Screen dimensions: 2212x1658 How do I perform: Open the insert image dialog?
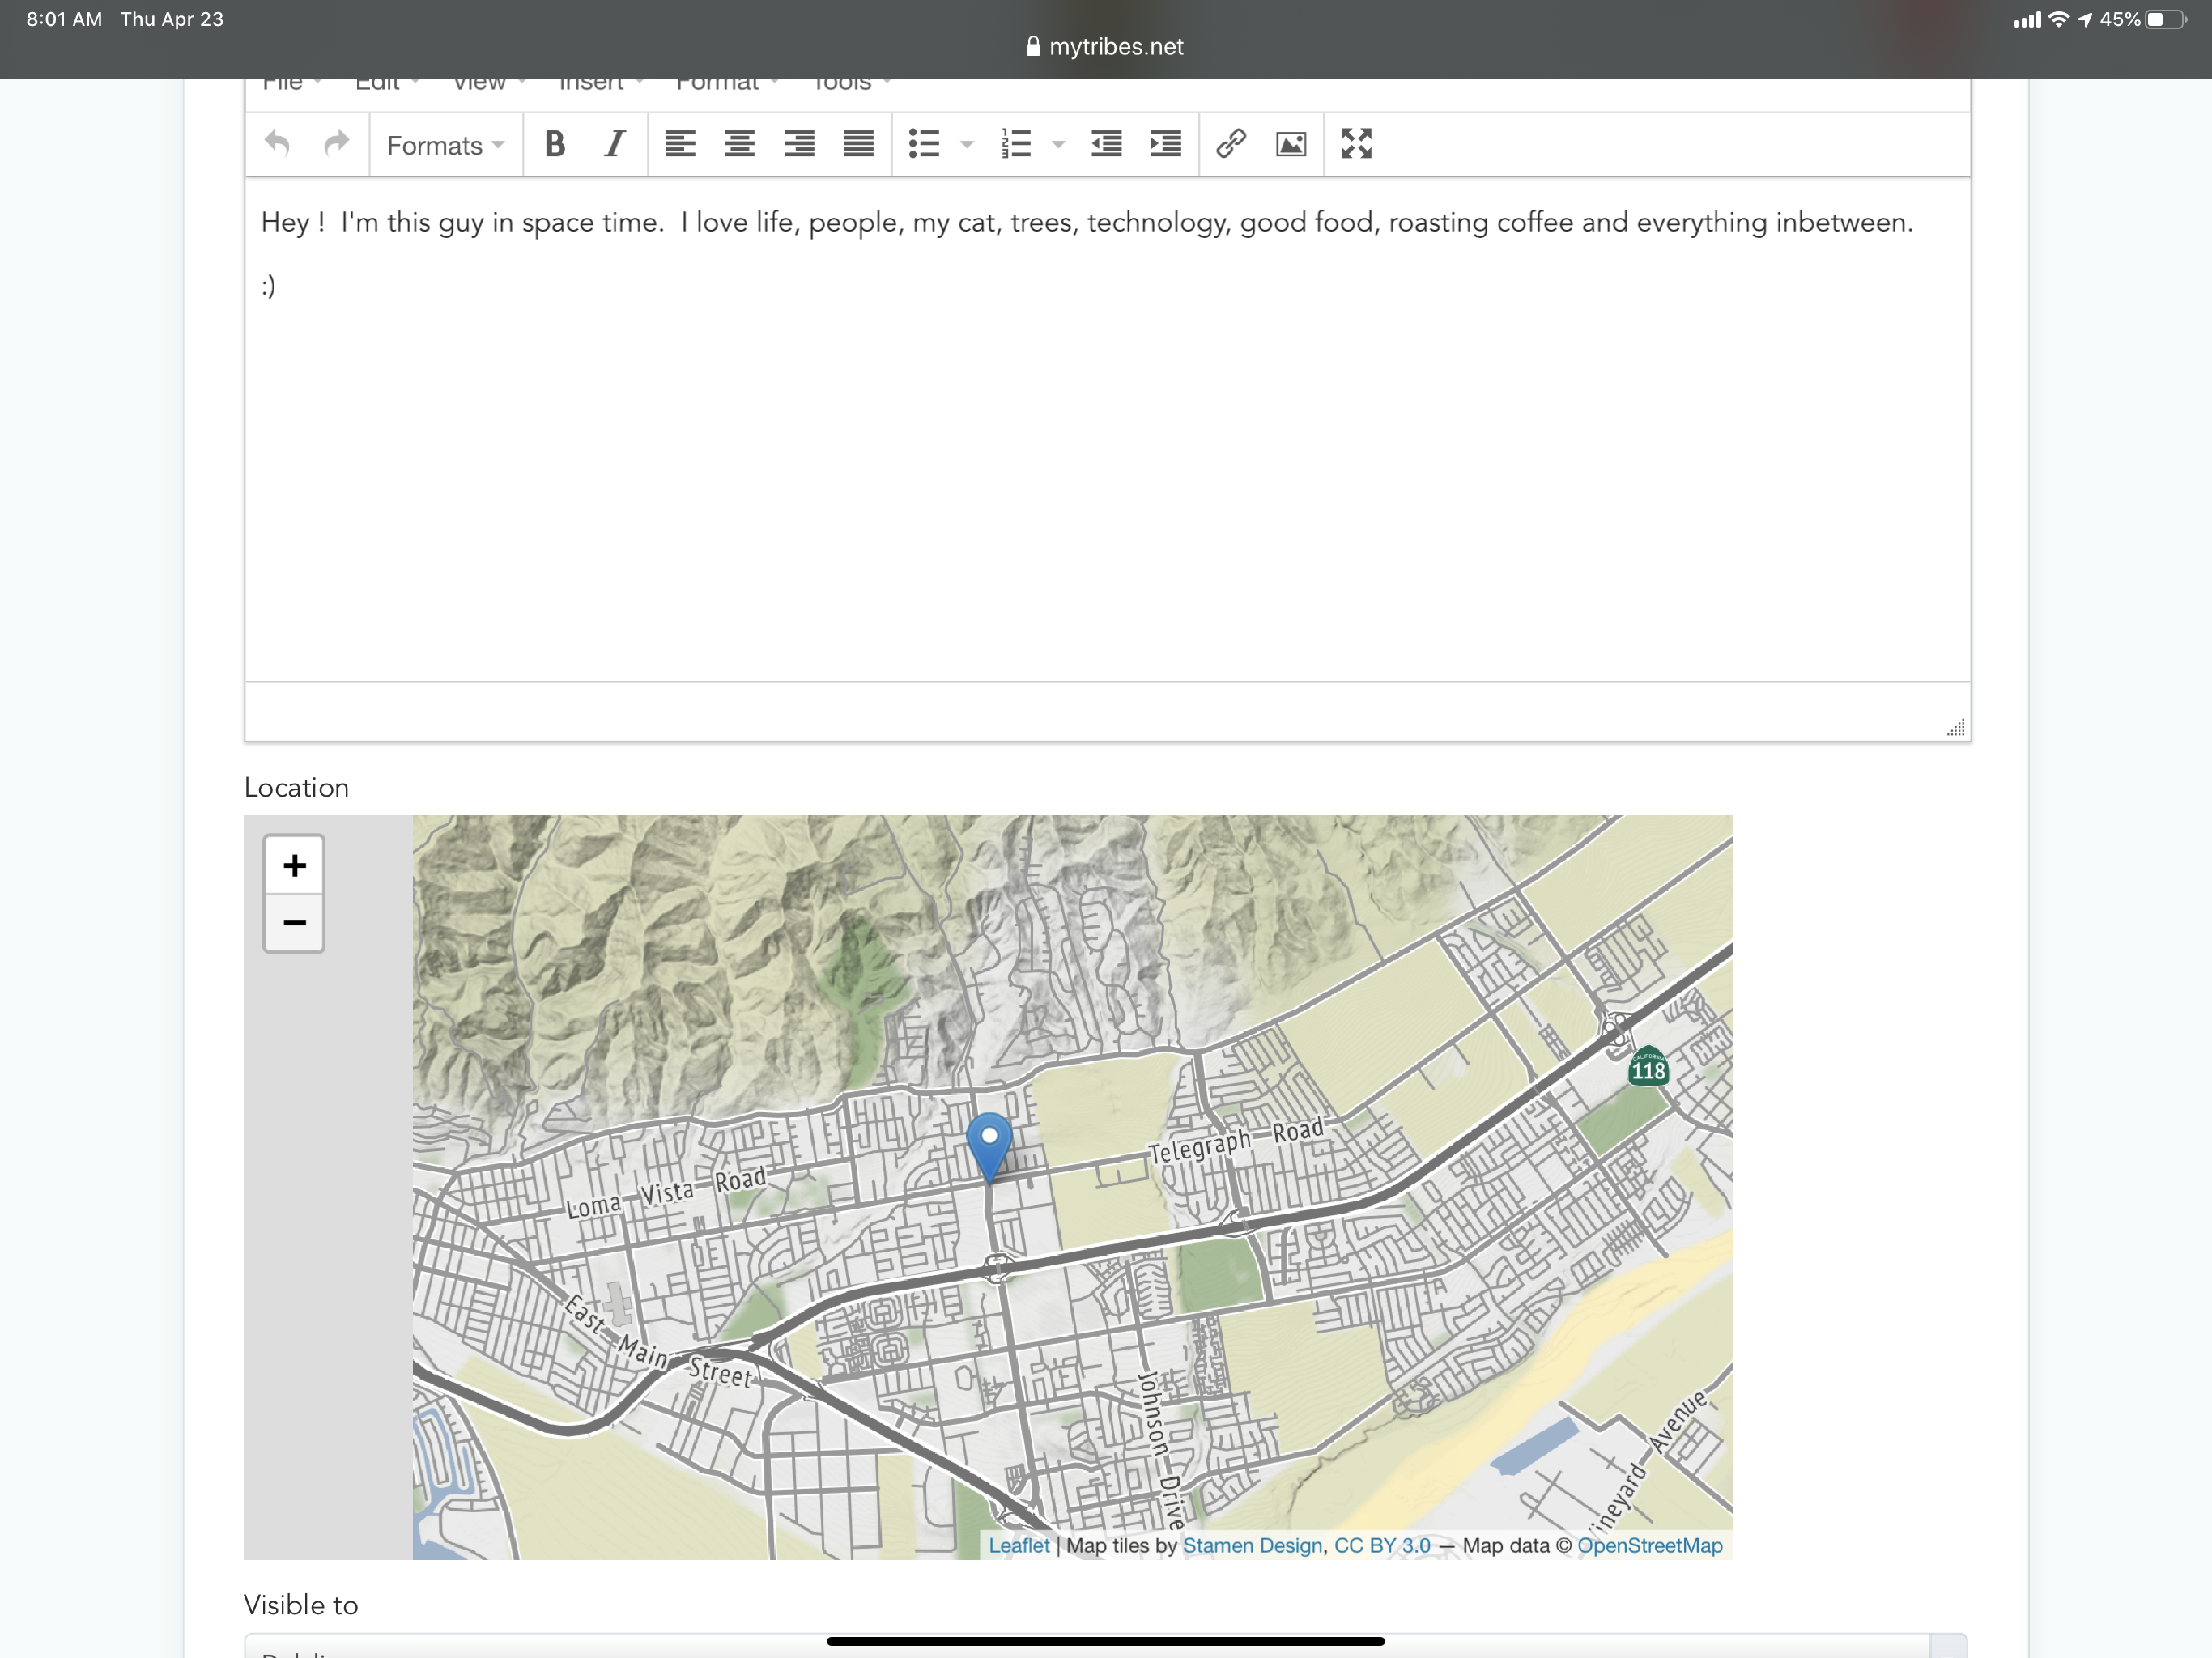pos(1291,144)
